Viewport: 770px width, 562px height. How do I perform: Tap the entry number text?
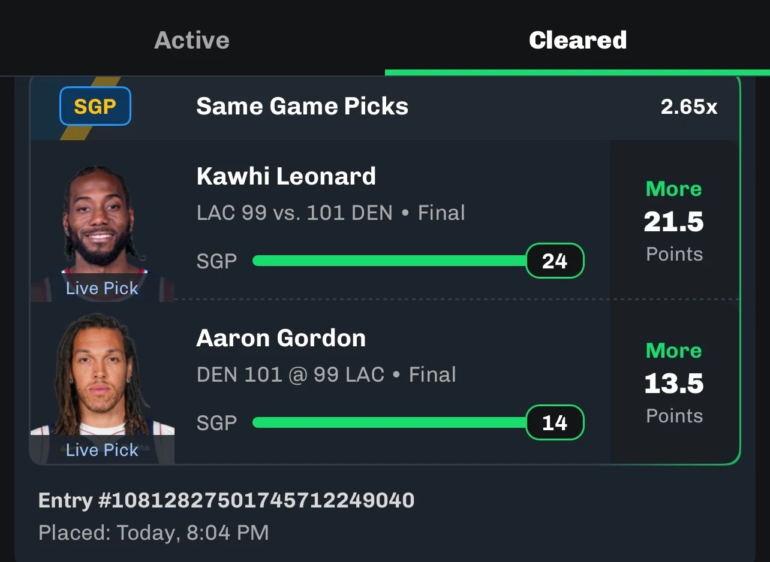pyautogui.click(x=226, y=500)
